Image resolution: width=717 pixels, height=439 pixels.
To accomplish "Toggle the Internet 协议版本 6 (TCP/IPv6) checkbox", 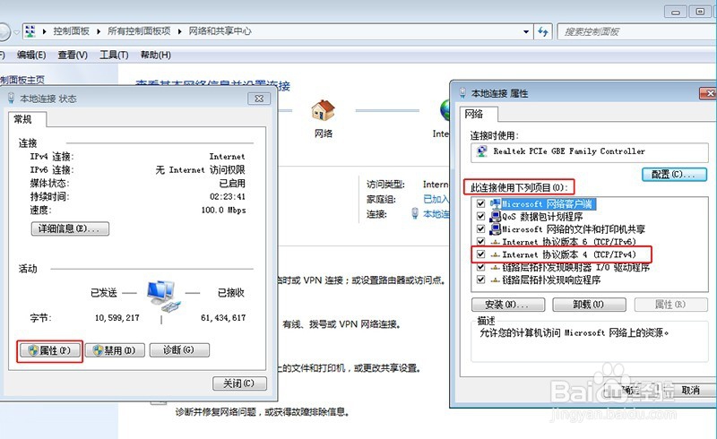I will [x=480, y=241].
